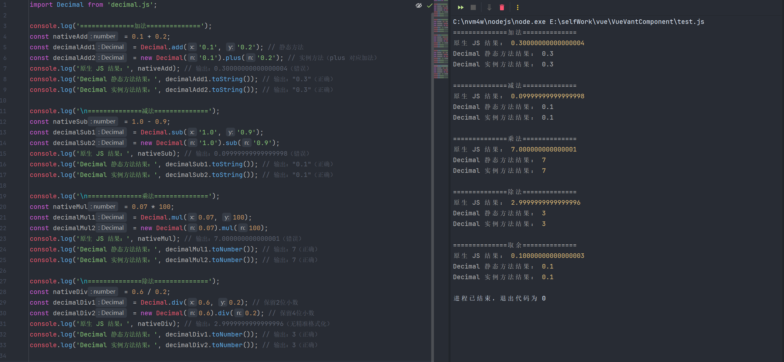This screenshot has width=784, height=362.
Task: Click the node.exe path in console output
Action: pyautogui.click(x=499, y=22)
